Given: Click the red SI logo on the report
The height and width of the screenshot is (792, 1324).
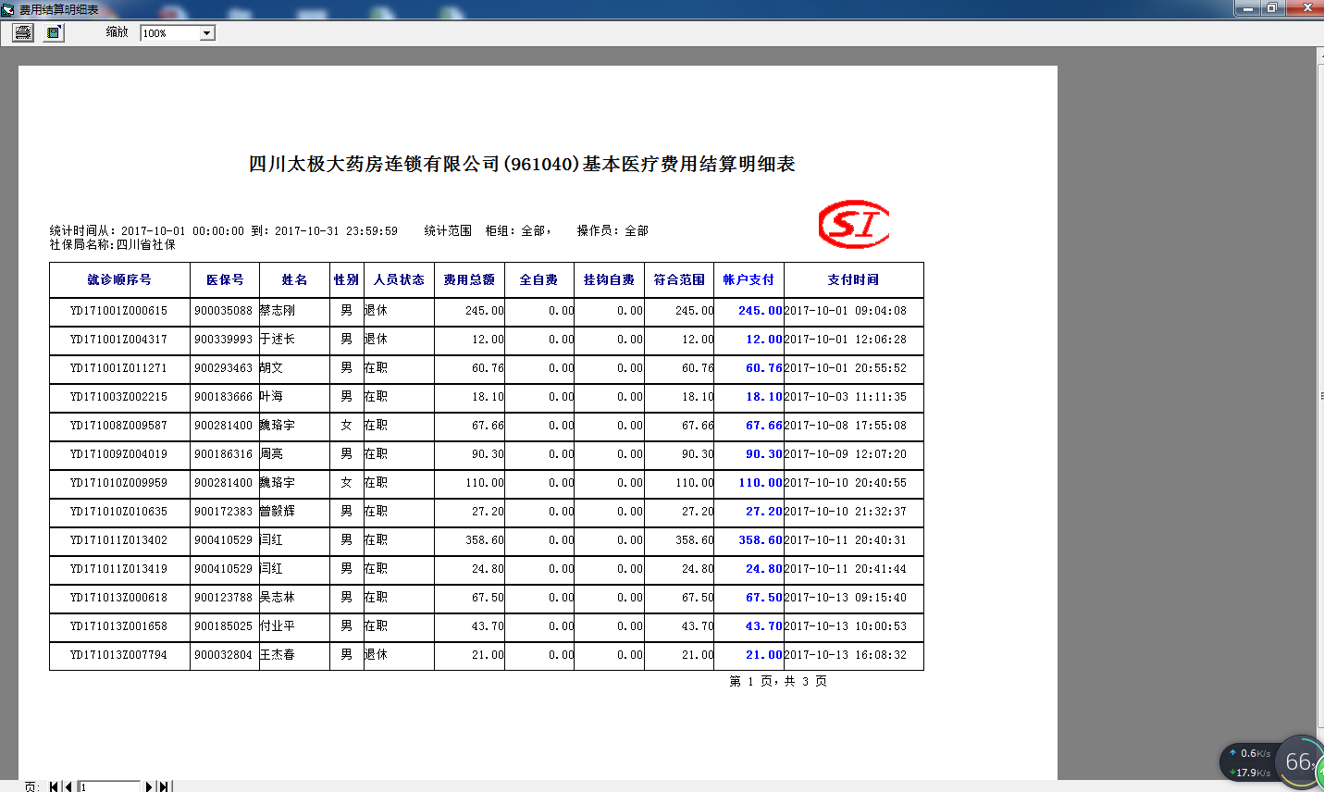Looking at the screenshot, I should (x=854, y=224).
